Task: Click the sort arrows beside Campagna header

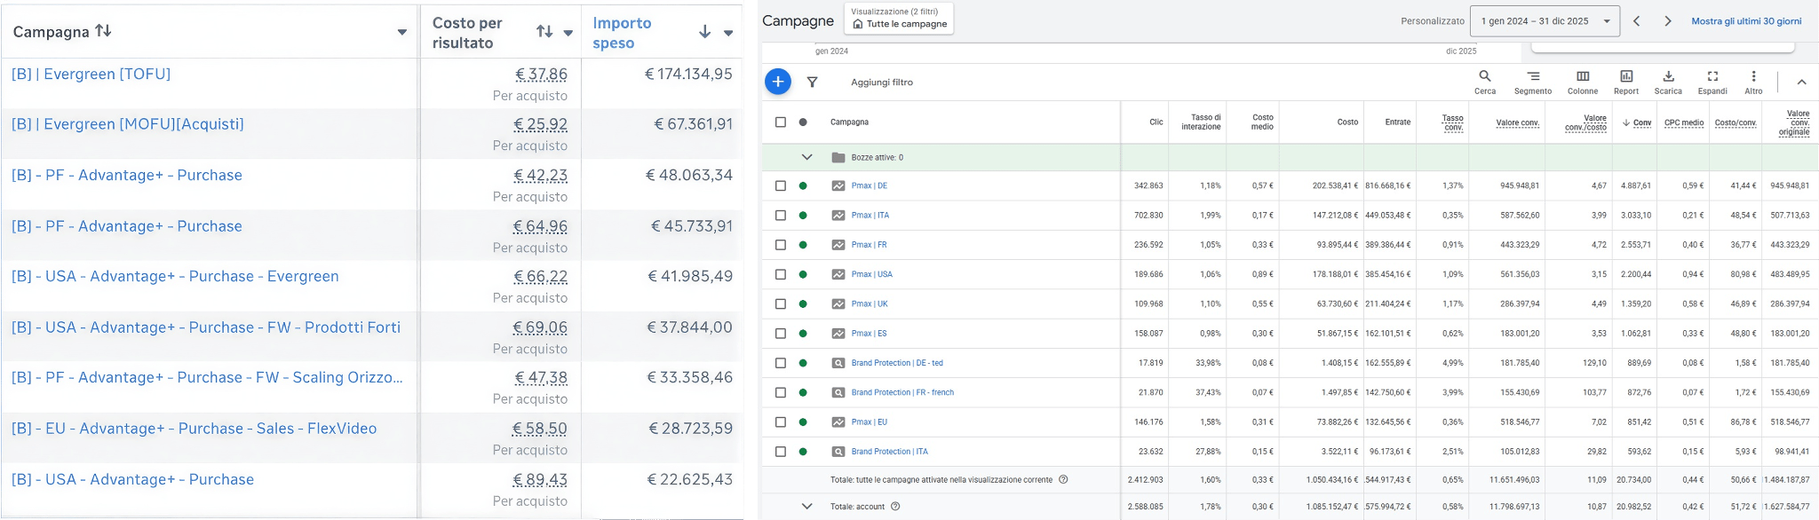Action: point(103,31)
